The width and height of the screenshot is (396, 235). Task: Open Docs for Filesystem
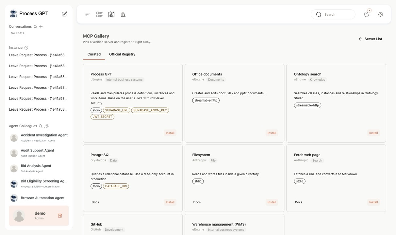tap(197, 202)
